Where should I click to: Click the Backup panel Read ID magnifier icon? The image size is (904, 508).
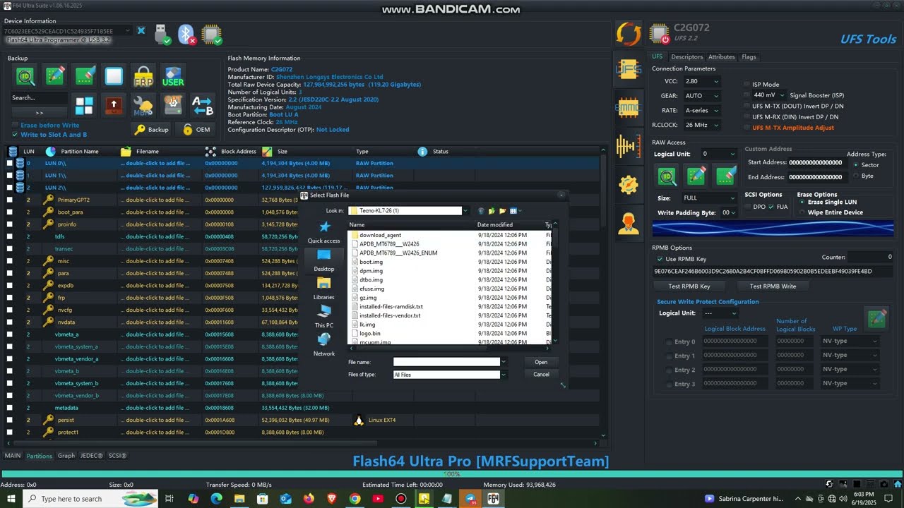tap(25, 75)
